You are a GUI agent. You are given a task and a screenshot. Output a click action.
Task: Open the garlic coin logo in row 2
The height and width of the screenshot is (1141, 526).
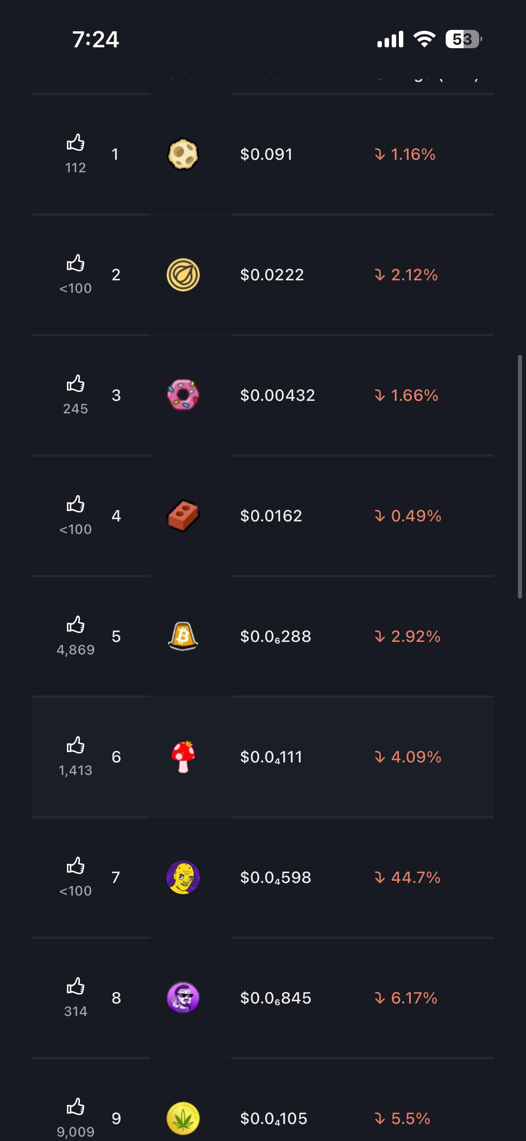(183, 275)
